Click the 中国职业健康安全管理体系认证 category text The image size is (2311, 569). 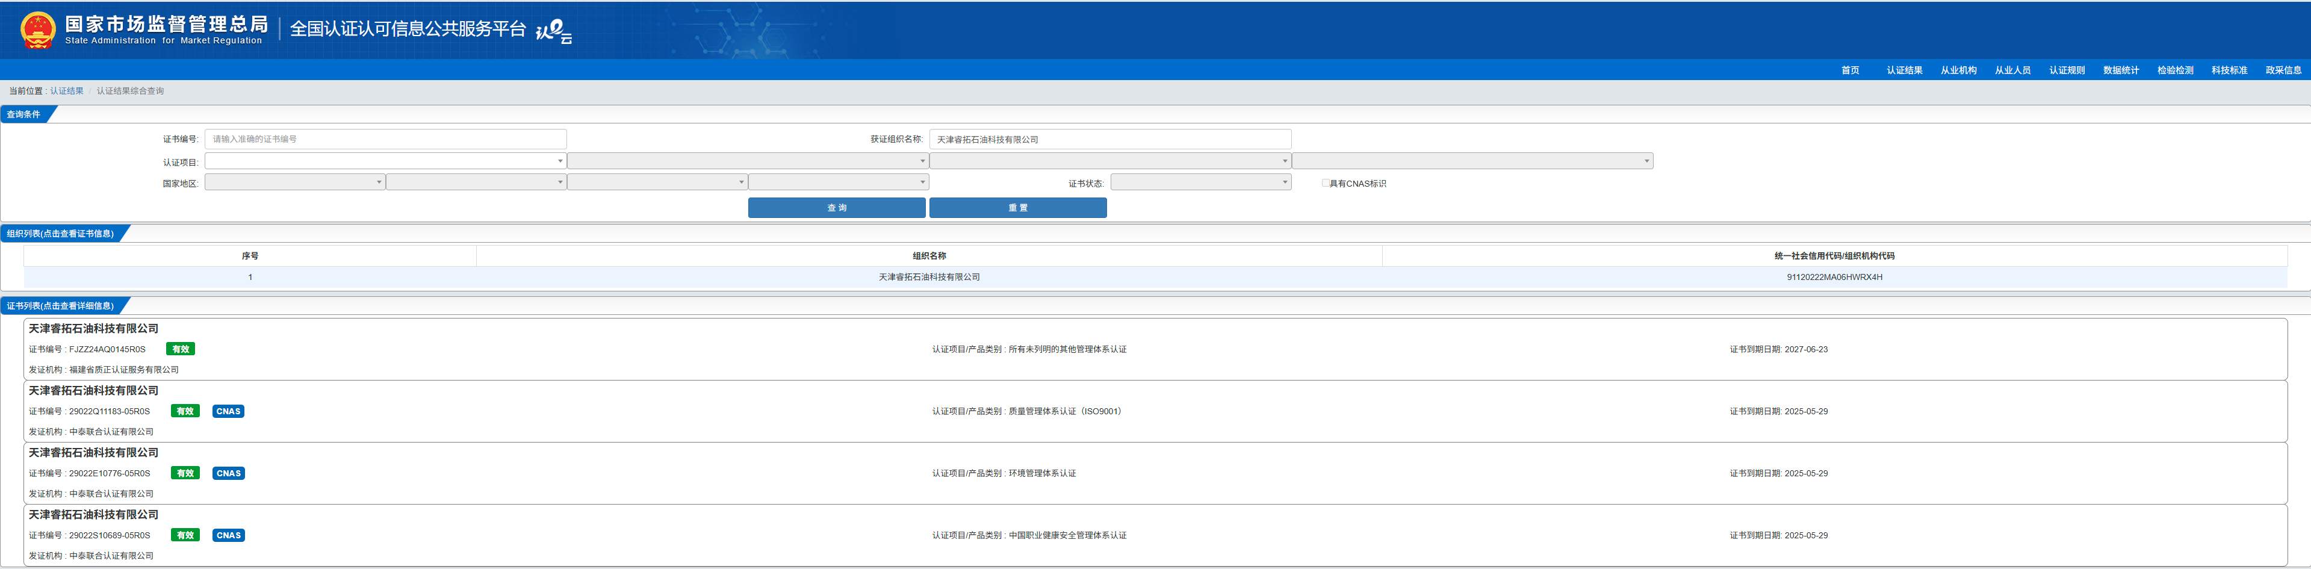click(x=1067, y=535)
